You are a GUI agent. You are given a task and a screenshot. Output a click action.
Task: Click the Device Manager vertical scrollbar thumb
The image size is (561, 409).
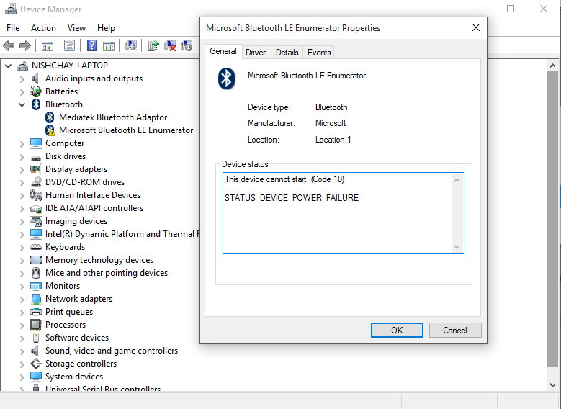coord(552,219)
